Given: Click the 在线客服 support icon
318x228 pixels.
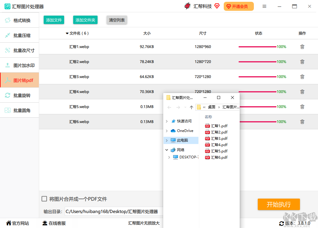Looking at the screenshot, I should [x=45, y=223].
